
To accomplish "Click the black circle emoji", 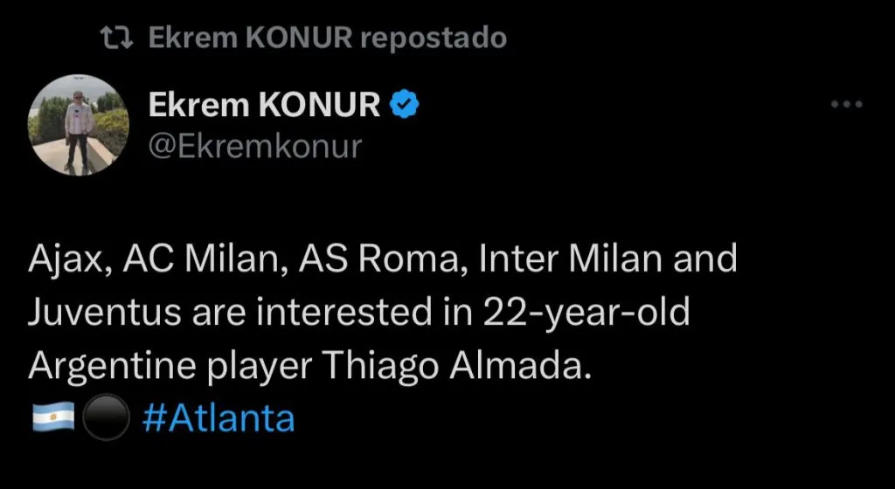I will point(106,420).
